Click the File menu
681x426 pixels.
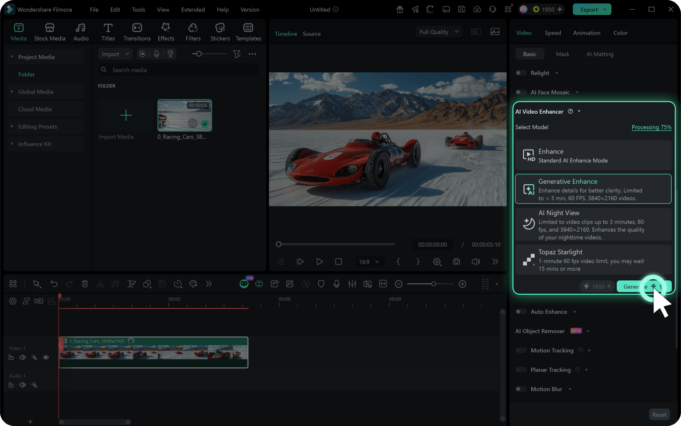pos(94,10)
